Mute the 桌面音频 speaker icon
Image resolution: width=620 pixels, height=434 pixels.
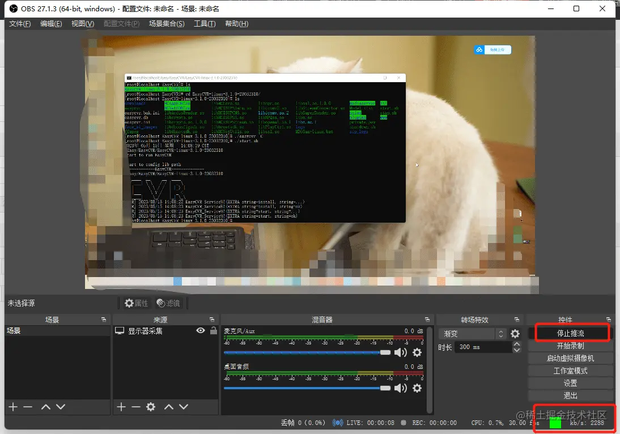point(401,388)
